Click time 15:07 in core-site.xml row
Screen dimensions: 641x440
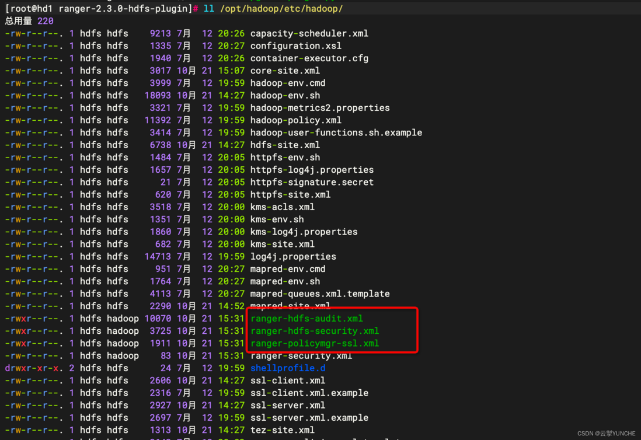231,71
